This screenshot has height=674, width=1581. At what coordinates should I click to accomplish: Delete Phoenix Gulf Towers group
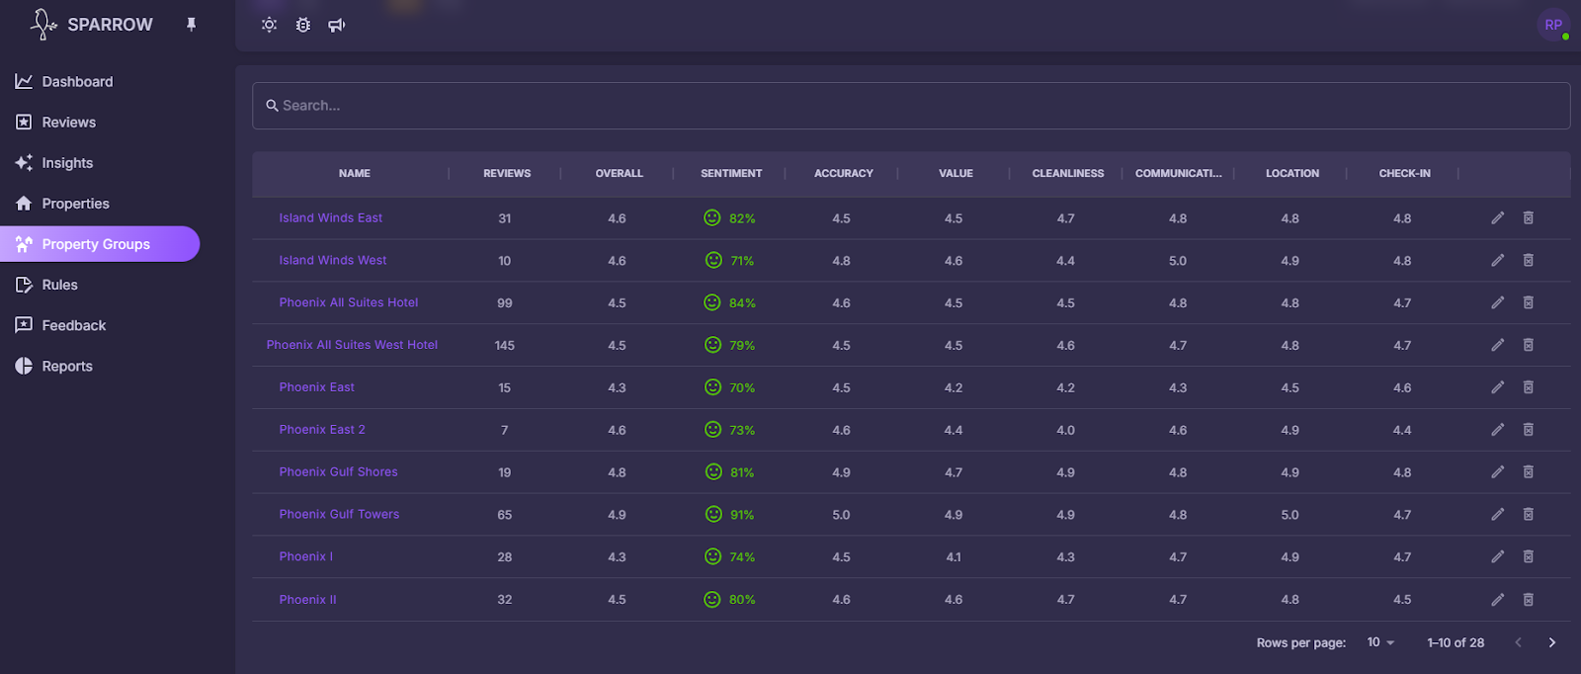point(1529,514)
